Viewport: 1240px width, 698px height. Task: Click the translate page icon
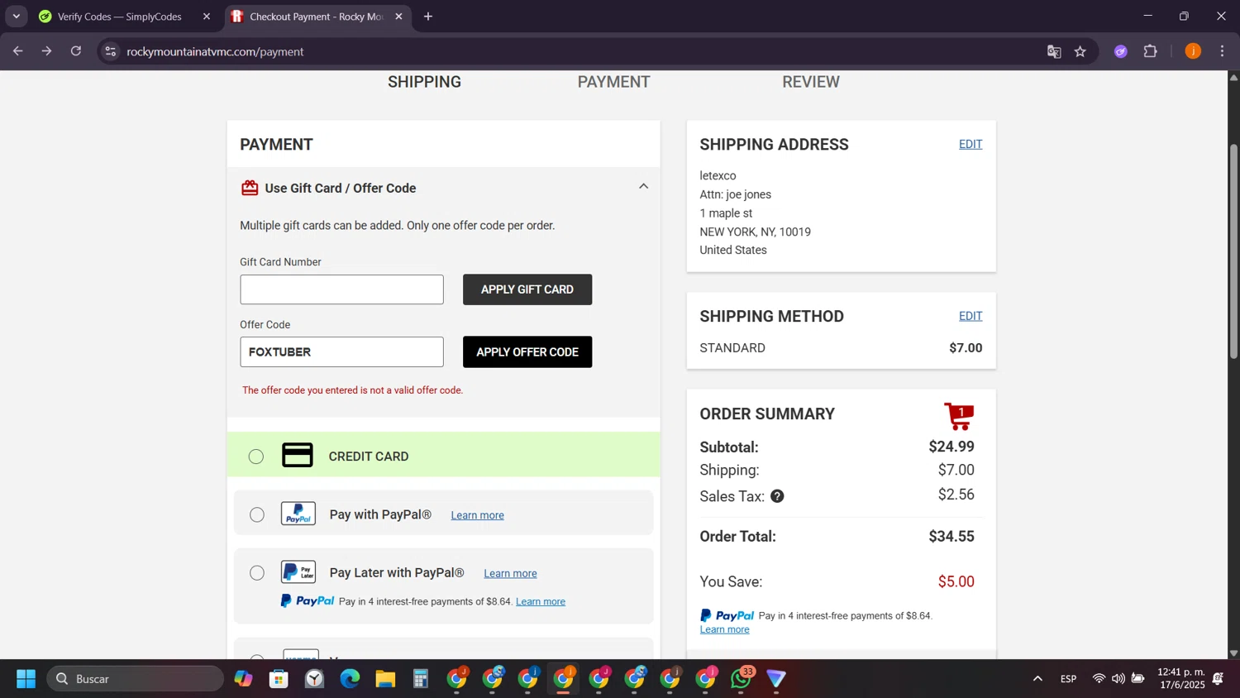1054,51
